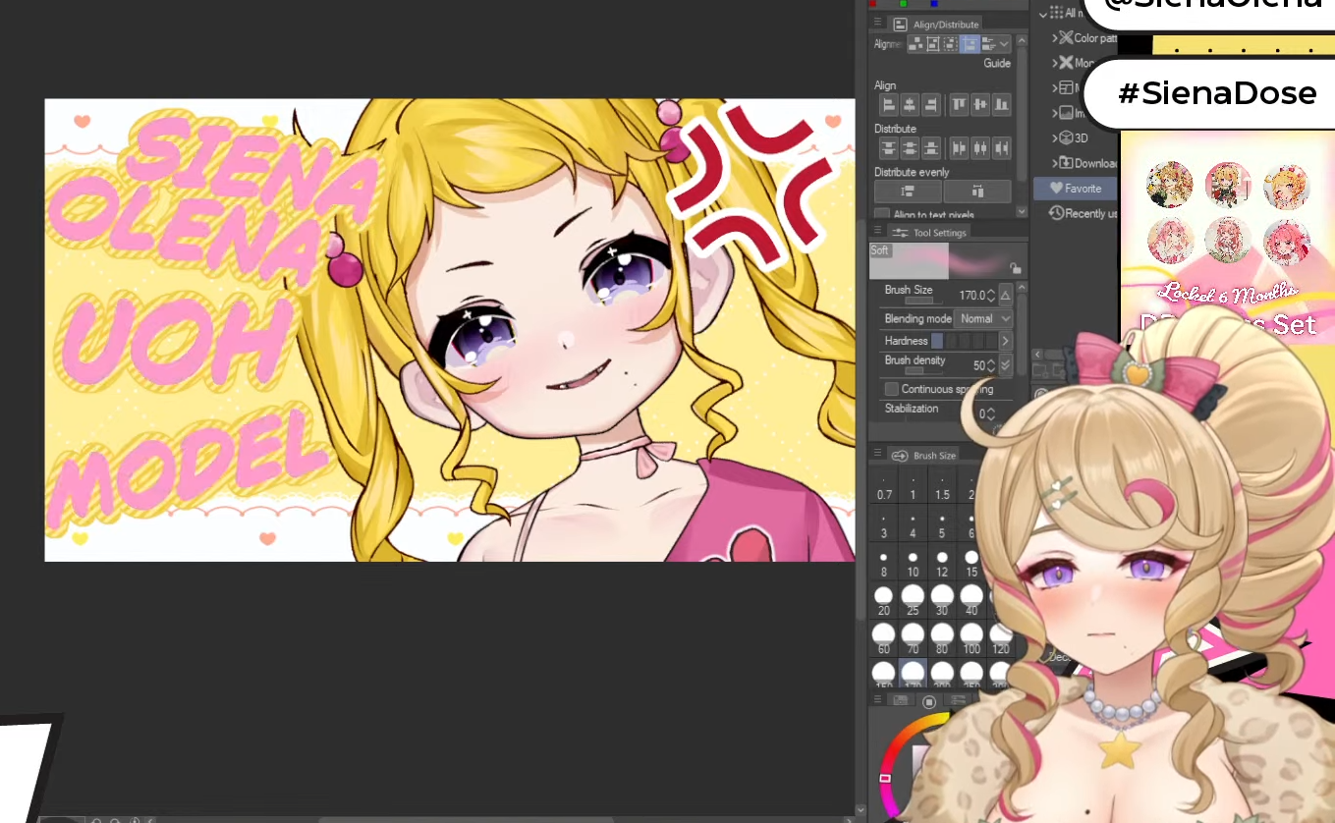The image size is (1335, 823).
Task: Click the Align/Distribute panel scroll-down arrow
Action: click(1022, 211)
